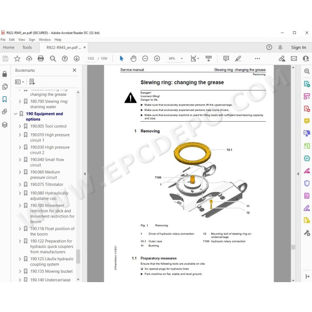Add a comment sticky note

226,58
